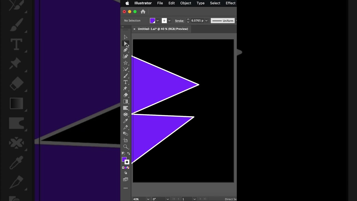
Task: Change screen mode in the toolbar
Action: [126, 180]
